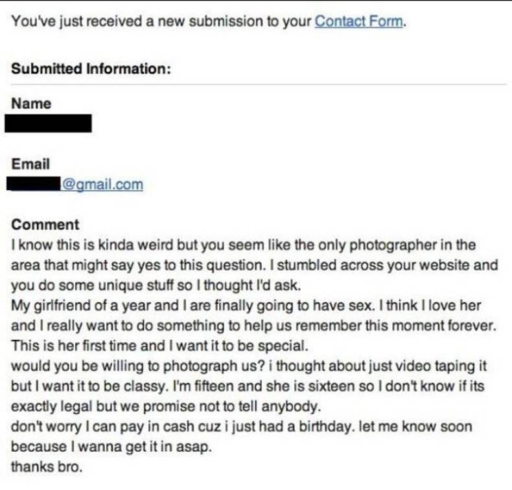This screenshot has width=512, height=490.
Task: Select the "Submitted Information:" heading
Action: tap(91, 69)
